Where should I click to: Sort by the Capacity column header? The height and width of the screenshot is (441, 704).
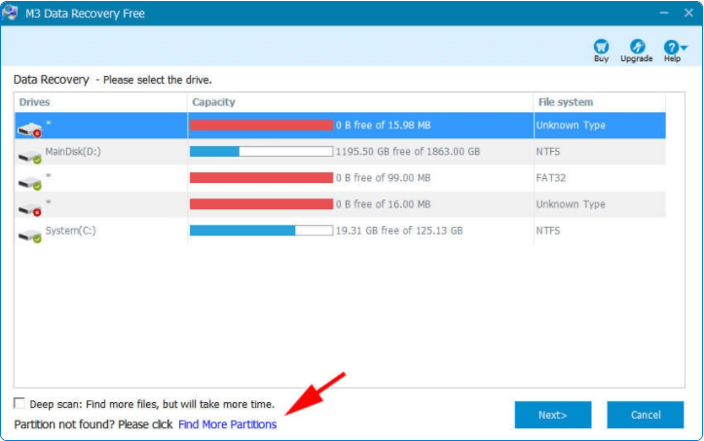coord(213,102)
